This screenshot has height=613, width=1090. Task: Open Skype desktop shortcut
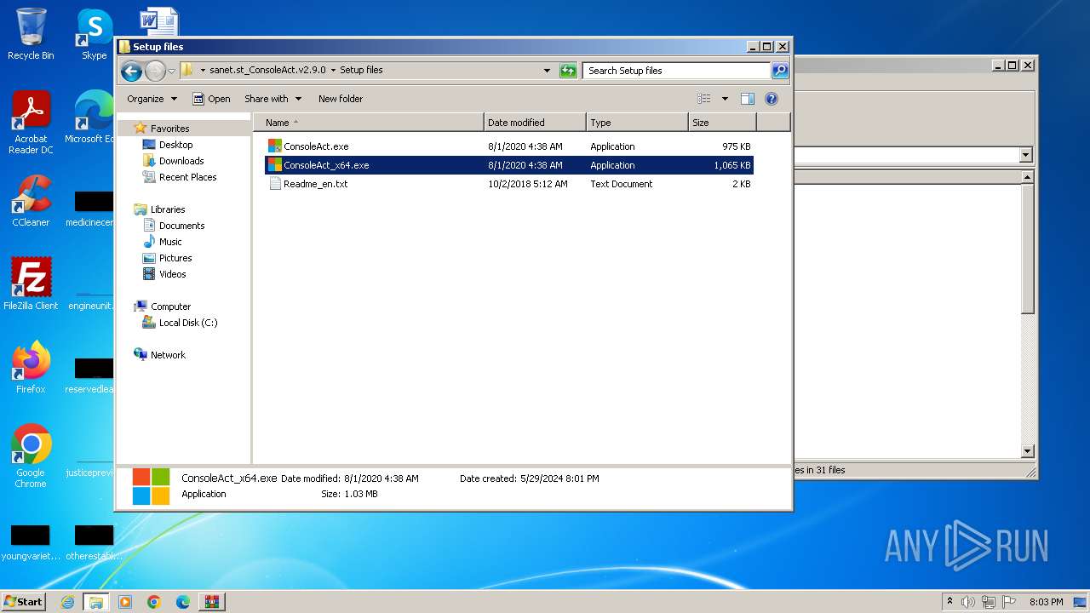point(94,34)
